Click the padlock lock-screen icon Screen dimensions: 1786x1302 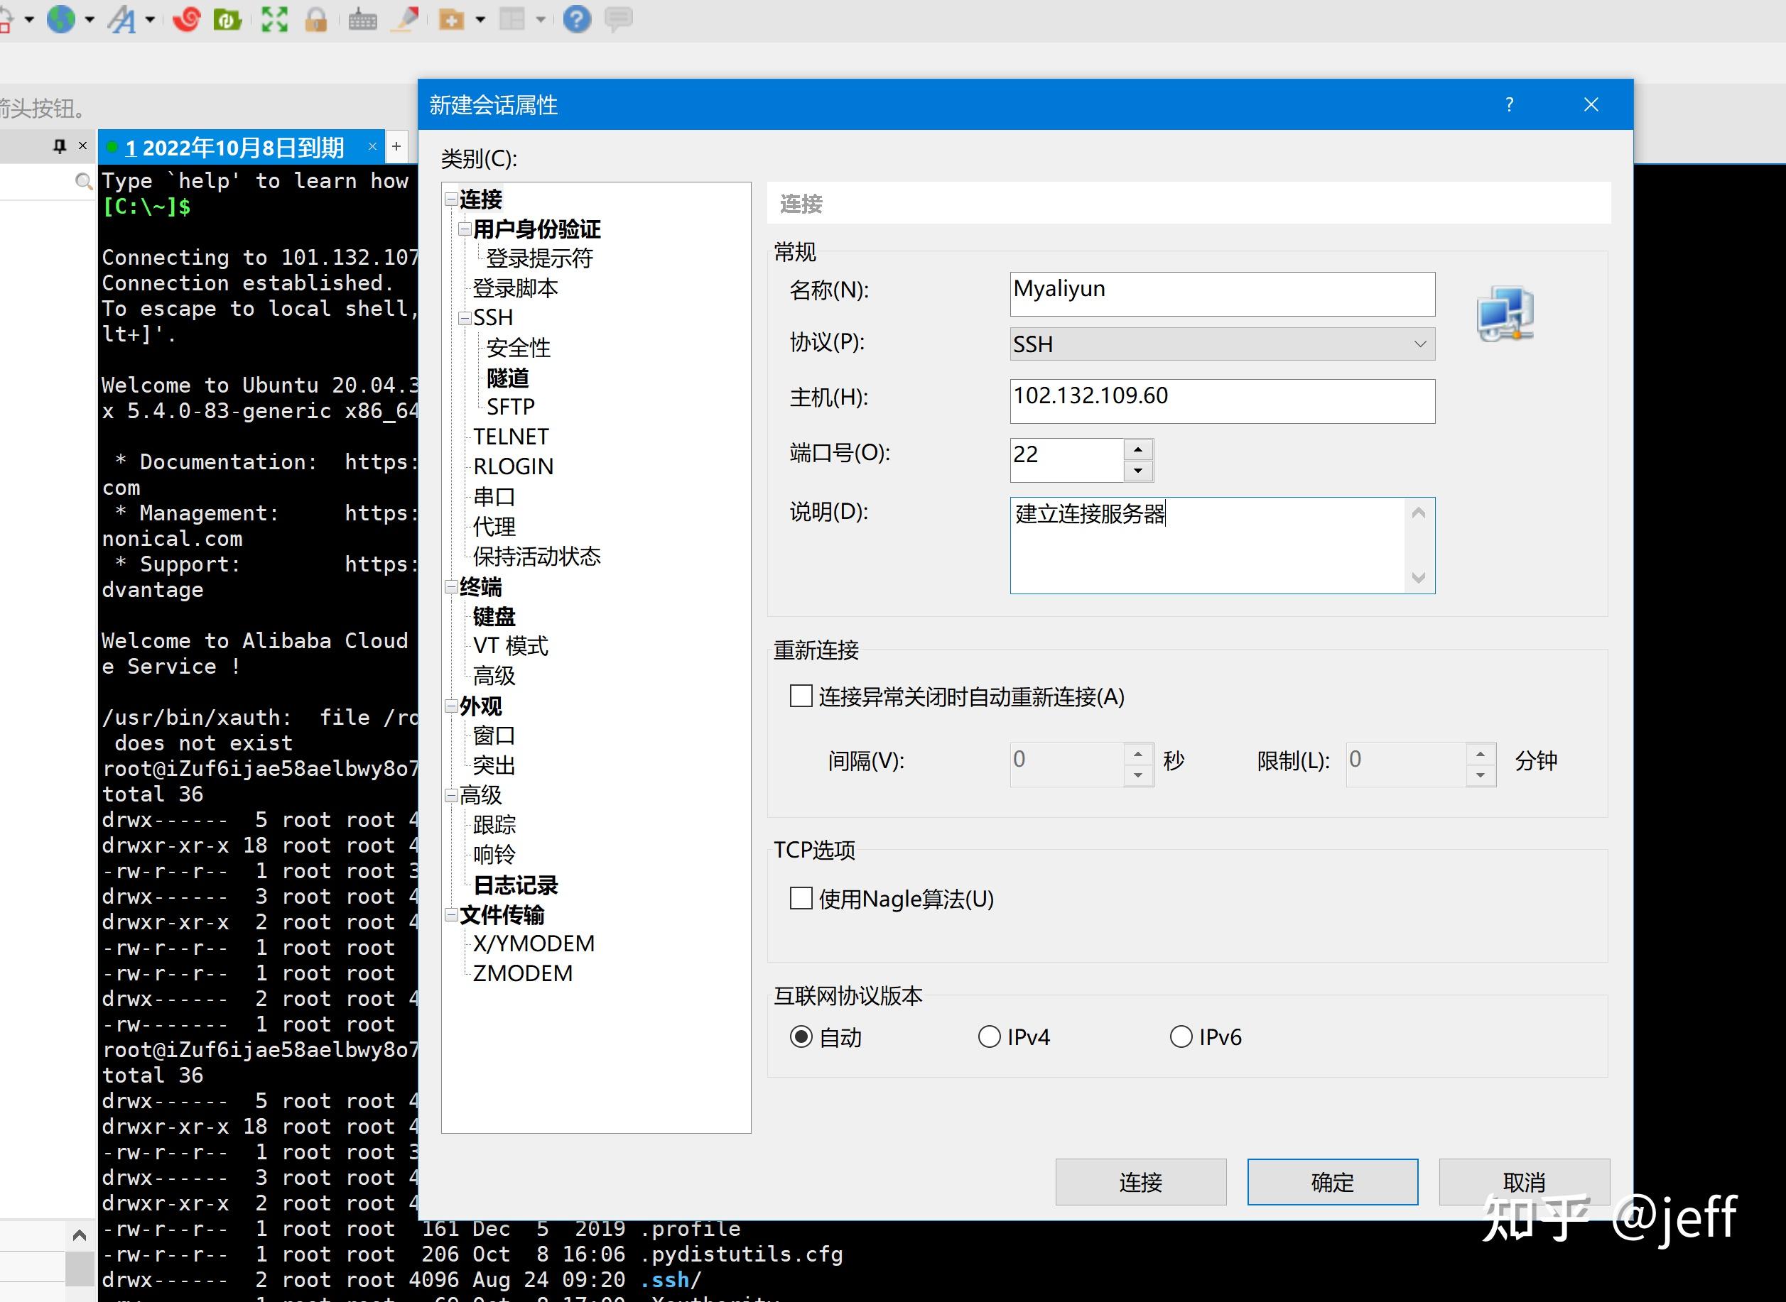[x=316, y=19]
